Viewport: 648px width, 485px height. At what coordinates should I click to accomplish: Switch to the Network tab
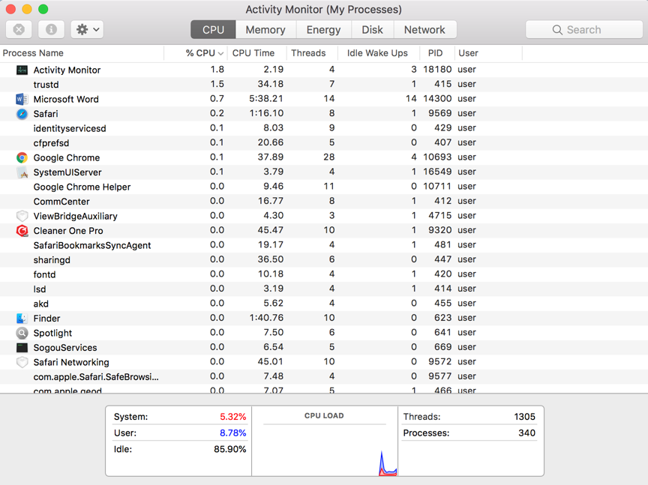pos(424,30)
